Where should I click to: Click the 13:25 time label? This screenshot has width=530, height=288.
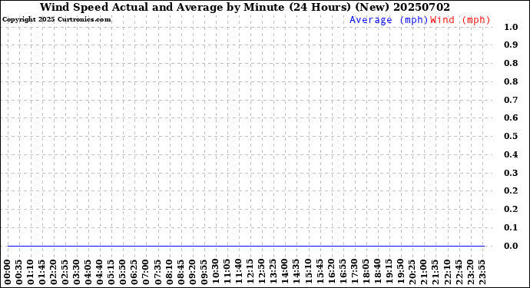273,273
